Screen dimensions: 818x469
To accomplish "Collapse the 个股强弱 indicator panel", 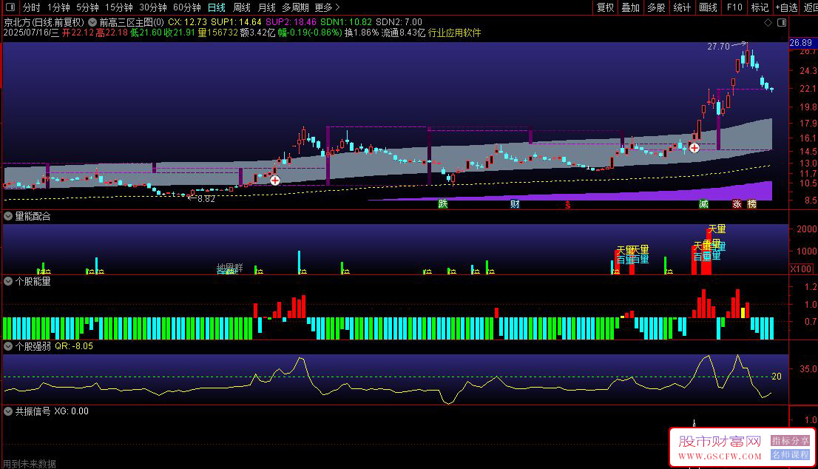I will coord(8,346).
